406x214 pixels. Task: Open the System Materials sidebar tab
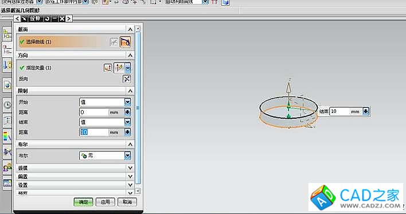pos(7,120)
